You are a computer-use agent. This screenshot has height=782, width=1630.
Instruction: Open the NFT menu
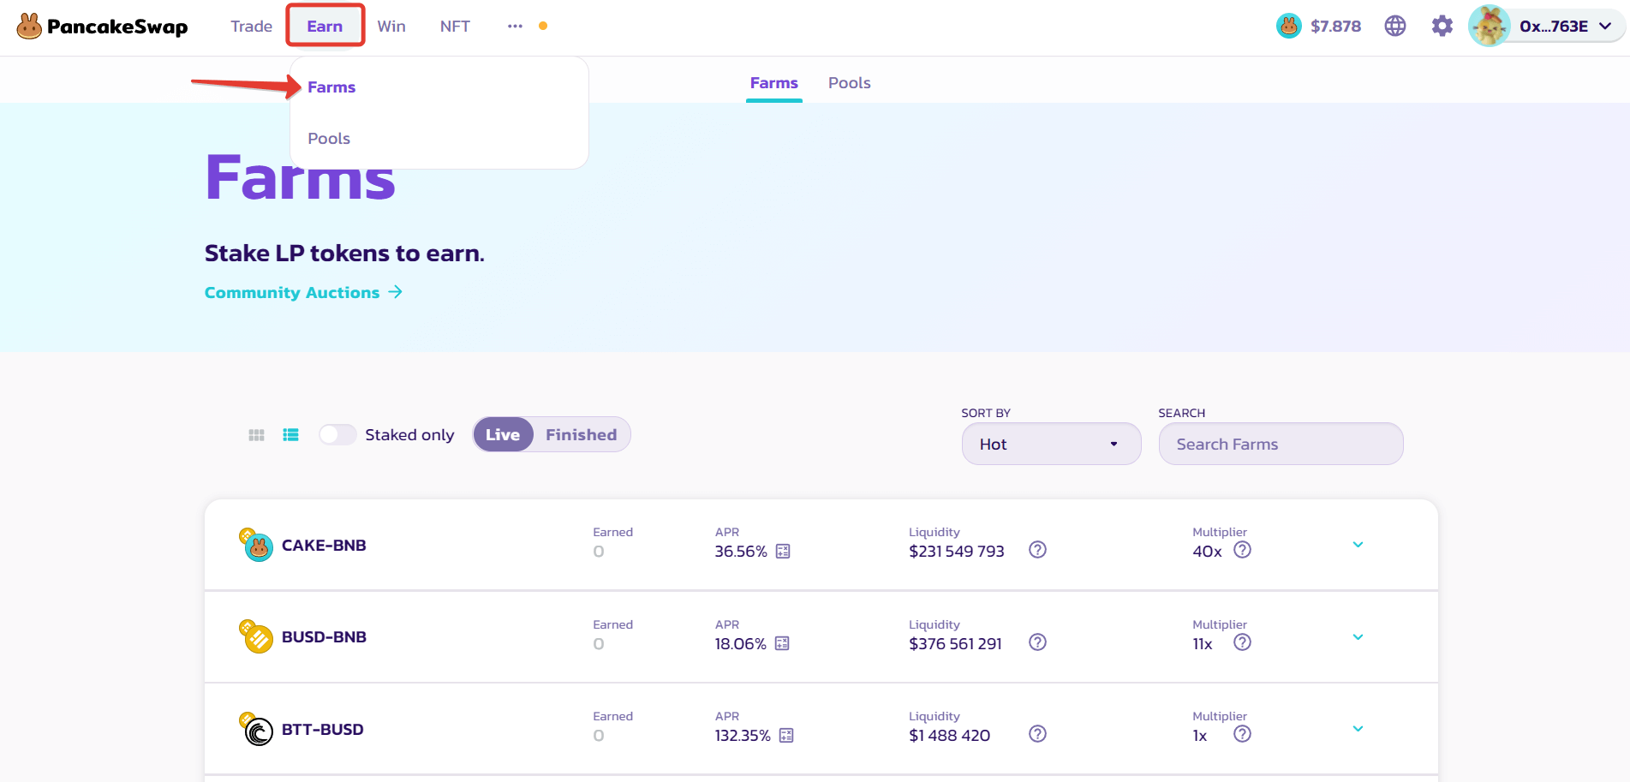(x=455, y=27)
